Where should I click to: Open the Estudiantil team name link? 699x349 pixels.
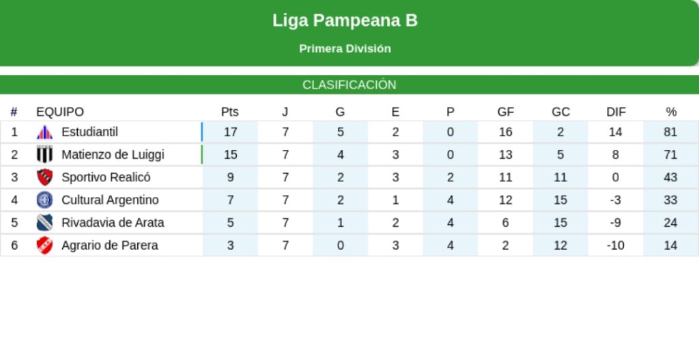[89, 132]
